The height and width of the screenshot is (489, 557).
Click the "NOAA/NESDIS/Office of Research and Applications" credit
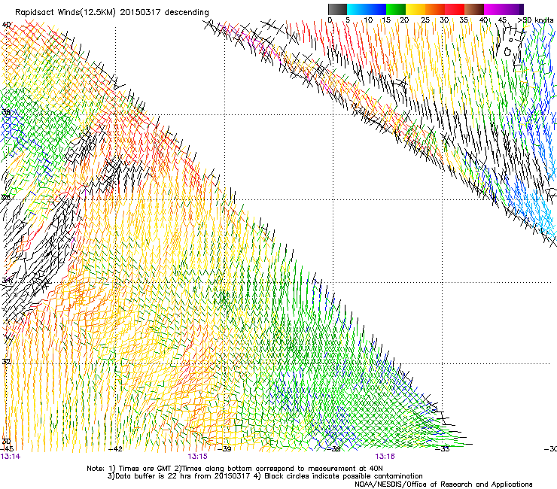click(x=443, y=484)
